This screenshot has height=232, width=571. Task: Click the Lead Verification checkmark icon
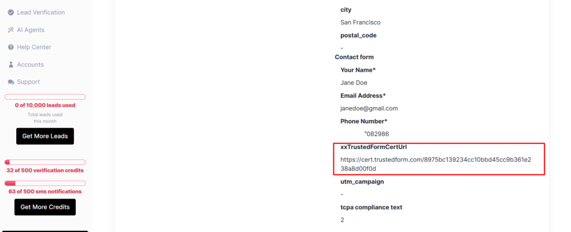pyautogui.click(x=11, y=12)
